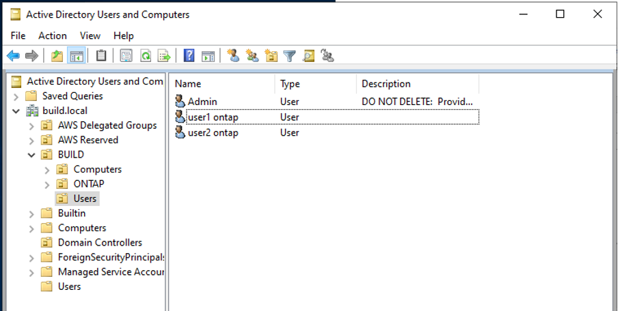Click the DO NOT DELETE description cell

pyautogui.click(x=417, y=102)
